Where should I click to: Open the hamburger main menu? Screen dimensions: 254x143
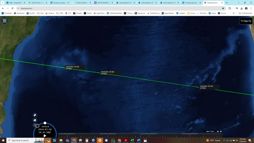(5, 21)
